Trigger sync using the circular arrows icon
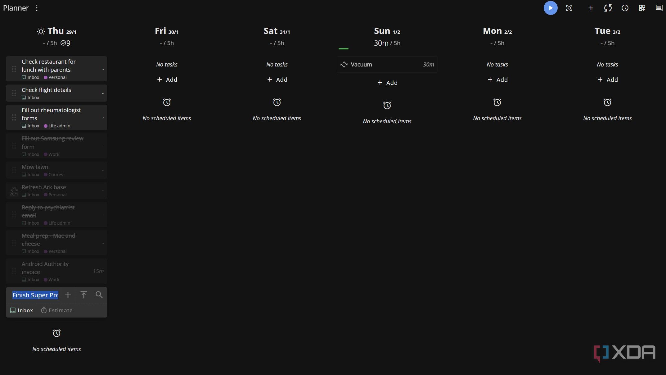Viewport: 666px width, 375px height. pos(608,8)
